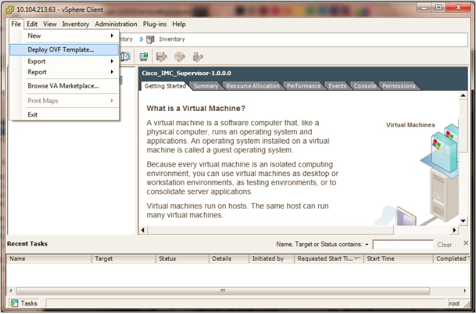The height and width of the screenshot is (314, 476).
Task: Click the Recent Tasks filter text field
Action: tap(403, 244)
